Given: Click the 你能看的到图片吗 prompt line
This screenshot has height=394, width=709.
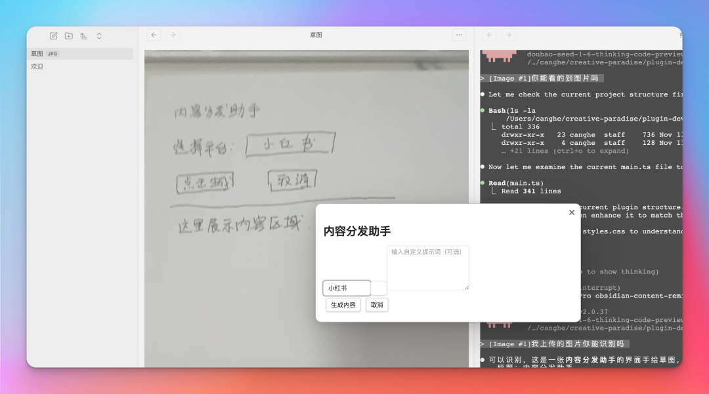Looking at the screenshot, I should coord(542,78).
